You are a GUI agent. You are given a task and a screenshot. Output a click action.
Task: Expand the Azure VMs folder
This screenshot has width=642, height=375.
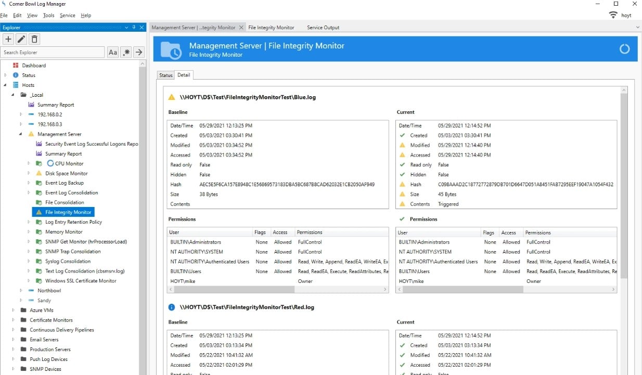coord(14,310)
